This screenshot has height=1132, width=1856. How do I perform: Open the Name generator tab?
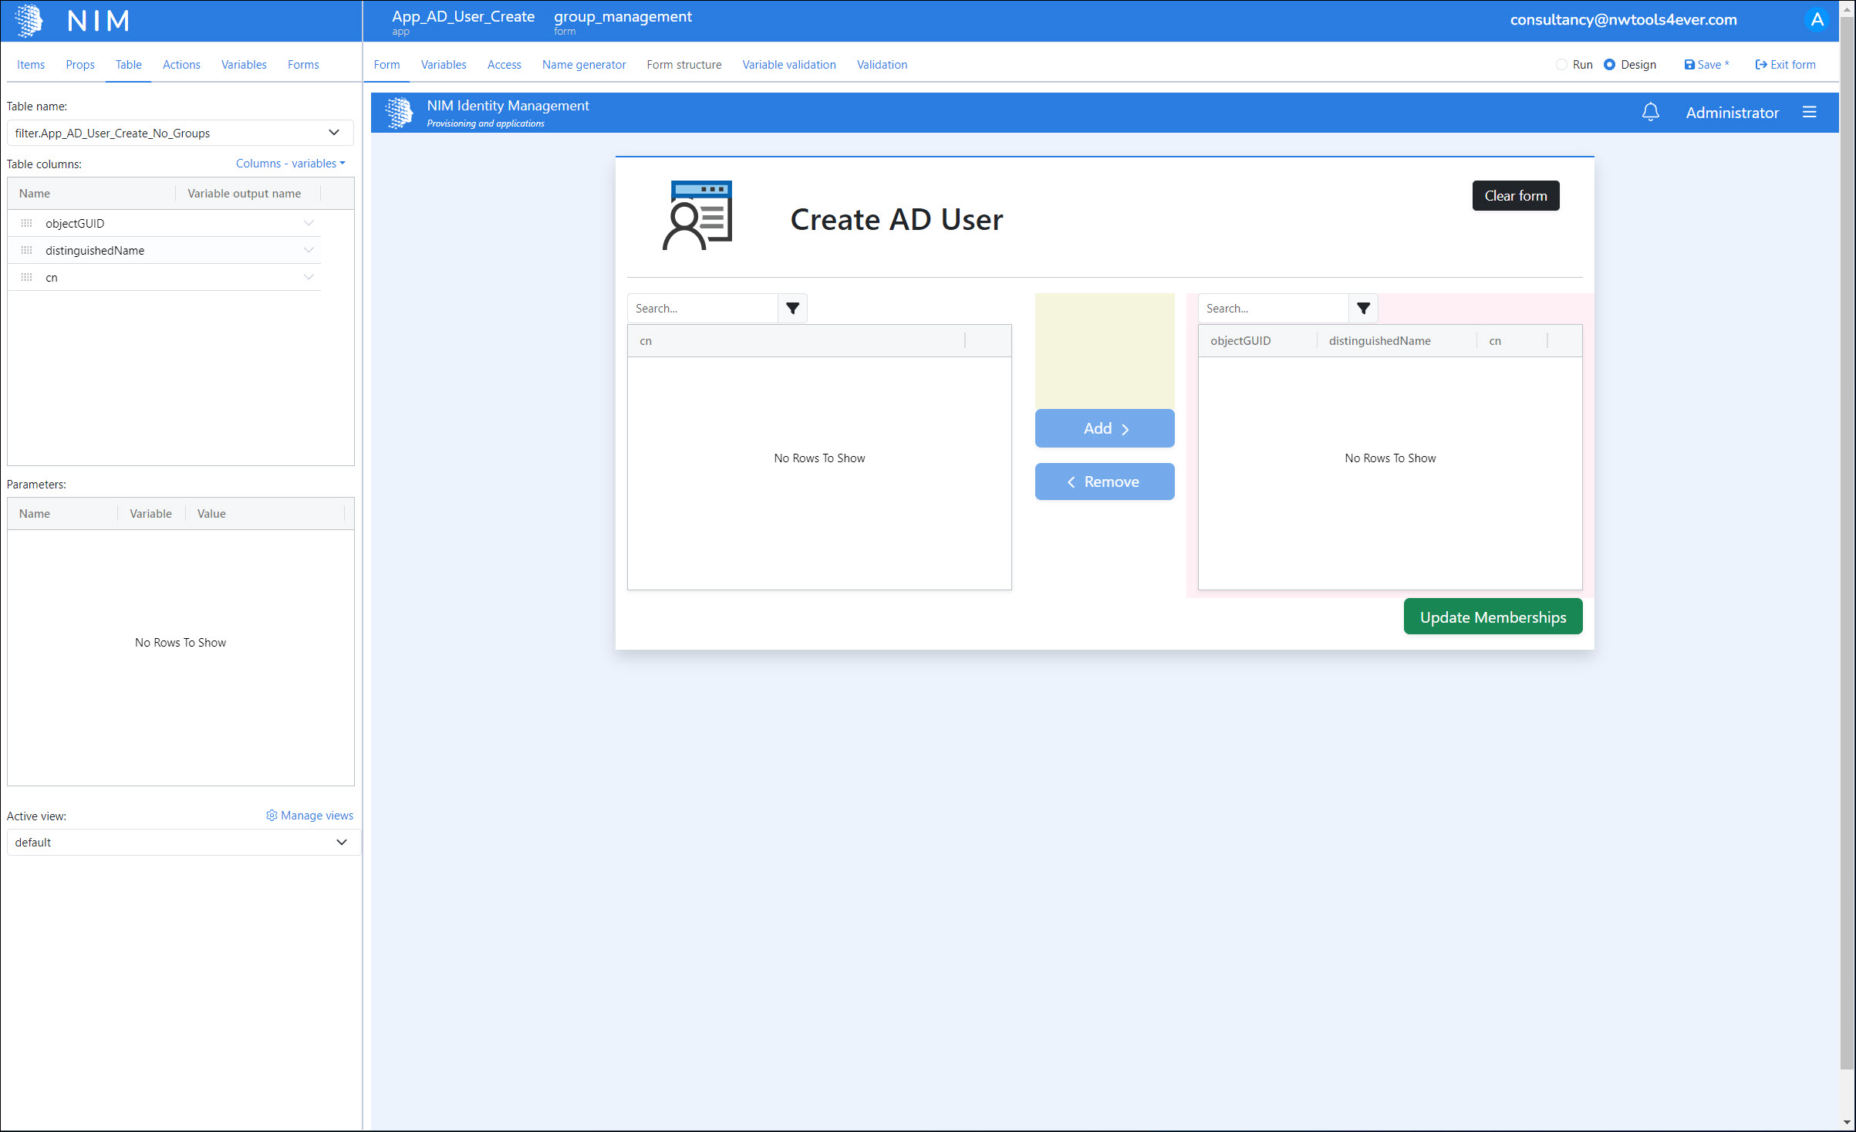click(x=583, y=65)
